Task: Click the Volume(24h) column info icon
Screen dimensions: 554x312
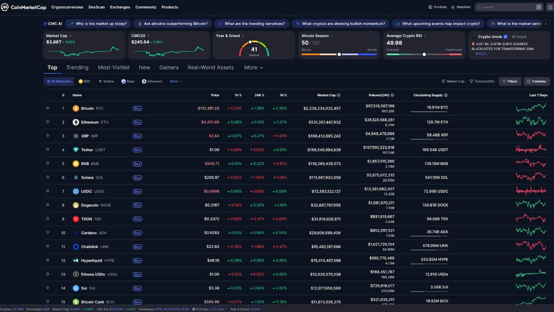Action: coord(392,95)
